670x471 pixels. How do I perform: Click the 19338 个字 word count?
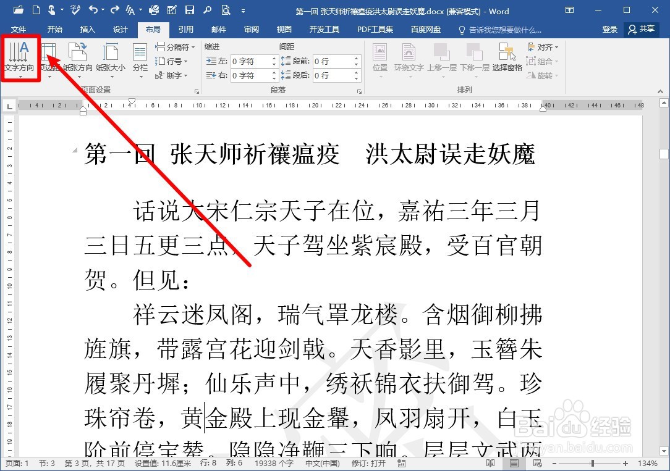coord(274,463)
